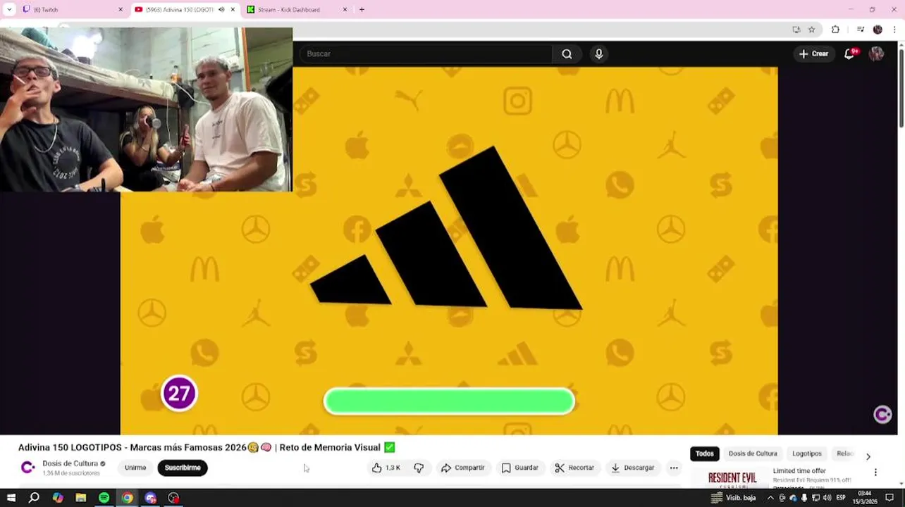Open the Resident Evil sidebar thumbnail

[x=732, y=479]
